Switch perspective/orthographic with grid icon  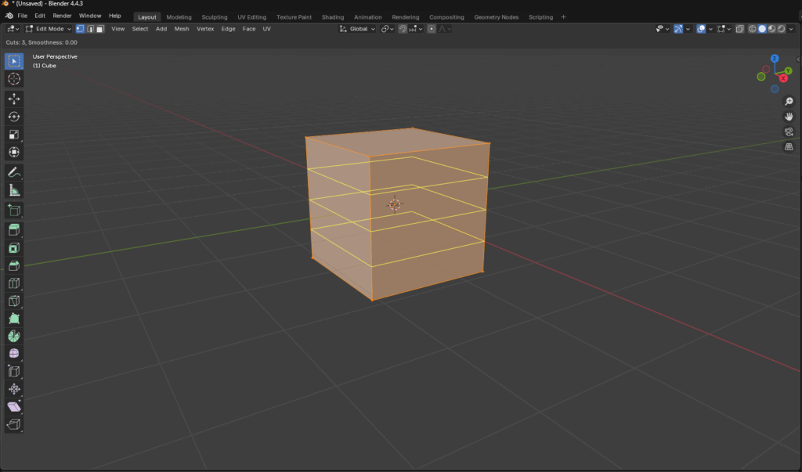[x=789, y=146]
